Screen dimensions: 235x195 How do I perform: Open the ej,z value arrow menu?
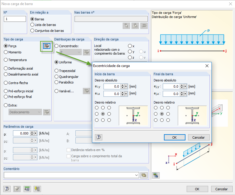tap(185, 94)
